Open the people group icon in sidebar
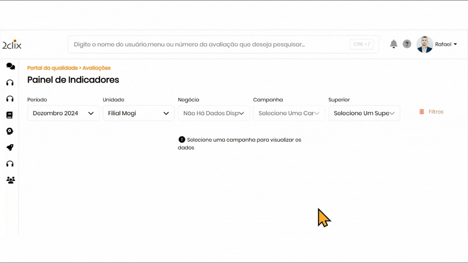This screenshot has width=468, height=263. (11, 180)
